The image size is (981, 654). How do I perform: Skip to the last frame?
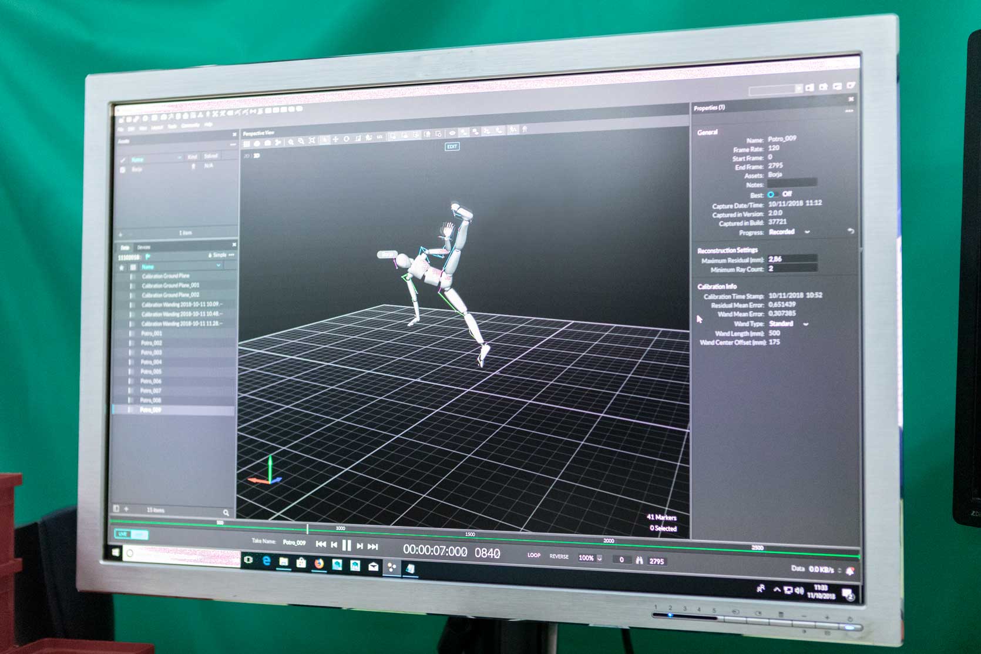[x=372, y=546]
